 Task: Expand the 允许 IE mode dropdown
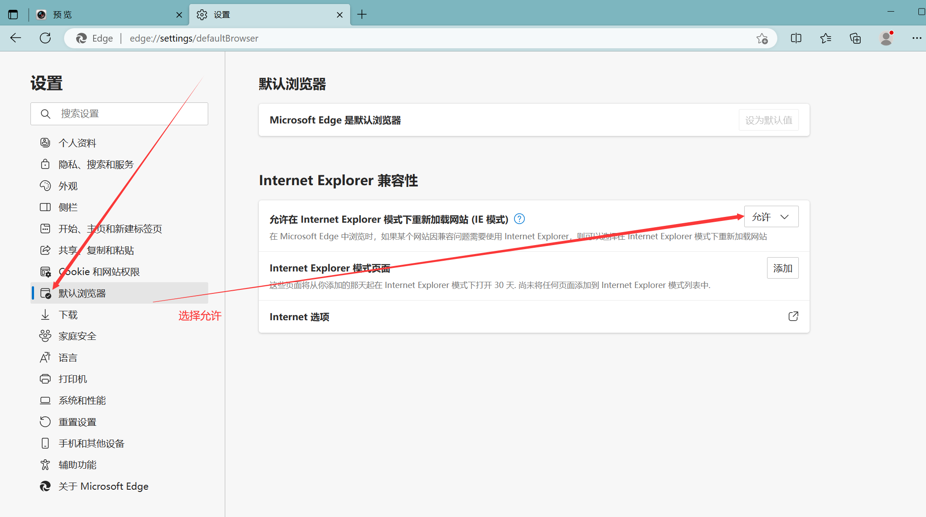tap(771, 217)
